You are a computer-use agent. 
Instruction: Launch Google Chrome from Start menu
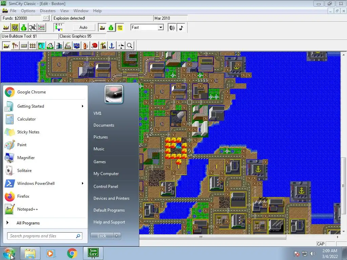click(45, 92)
